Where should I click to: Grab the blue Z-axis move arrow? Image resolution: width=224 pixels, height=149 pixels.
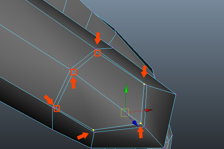[135, 123]
